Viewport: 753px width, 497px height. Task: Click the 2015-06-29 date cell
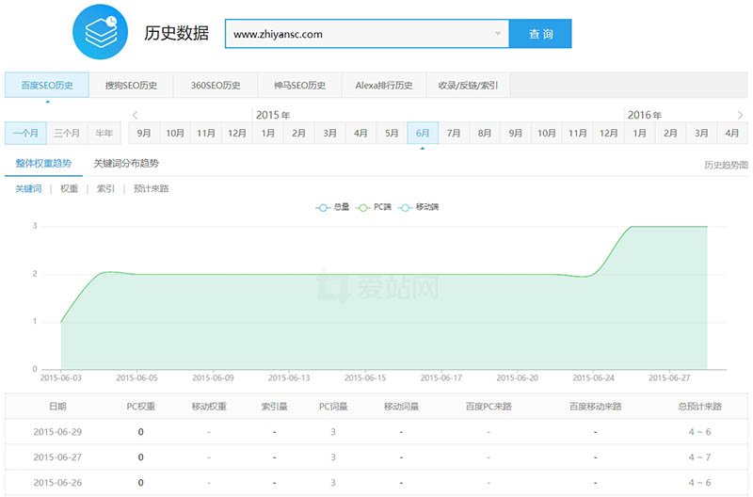click(57, 432)
